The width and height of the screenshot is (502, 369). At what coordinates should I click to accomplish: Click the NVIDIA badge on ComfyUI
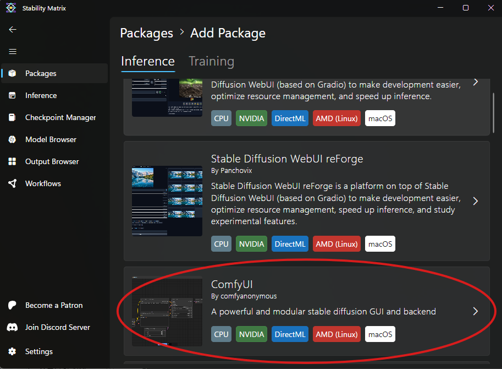252,334
